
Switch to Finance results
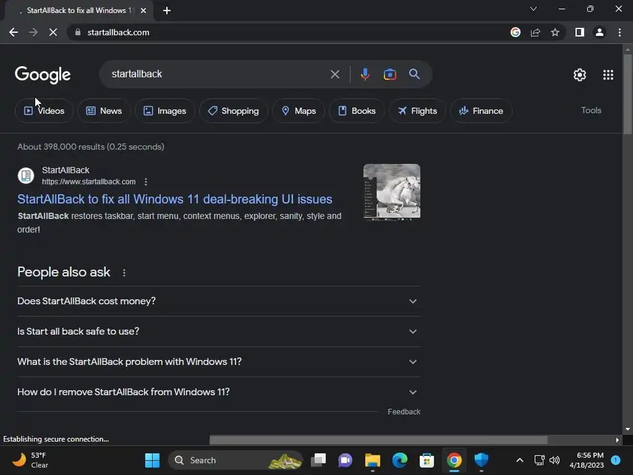481,111
